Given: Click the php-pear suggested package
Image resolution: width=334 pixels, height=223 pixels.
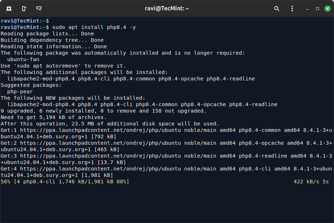Looking at the screenshot, I should coord(20,91).
